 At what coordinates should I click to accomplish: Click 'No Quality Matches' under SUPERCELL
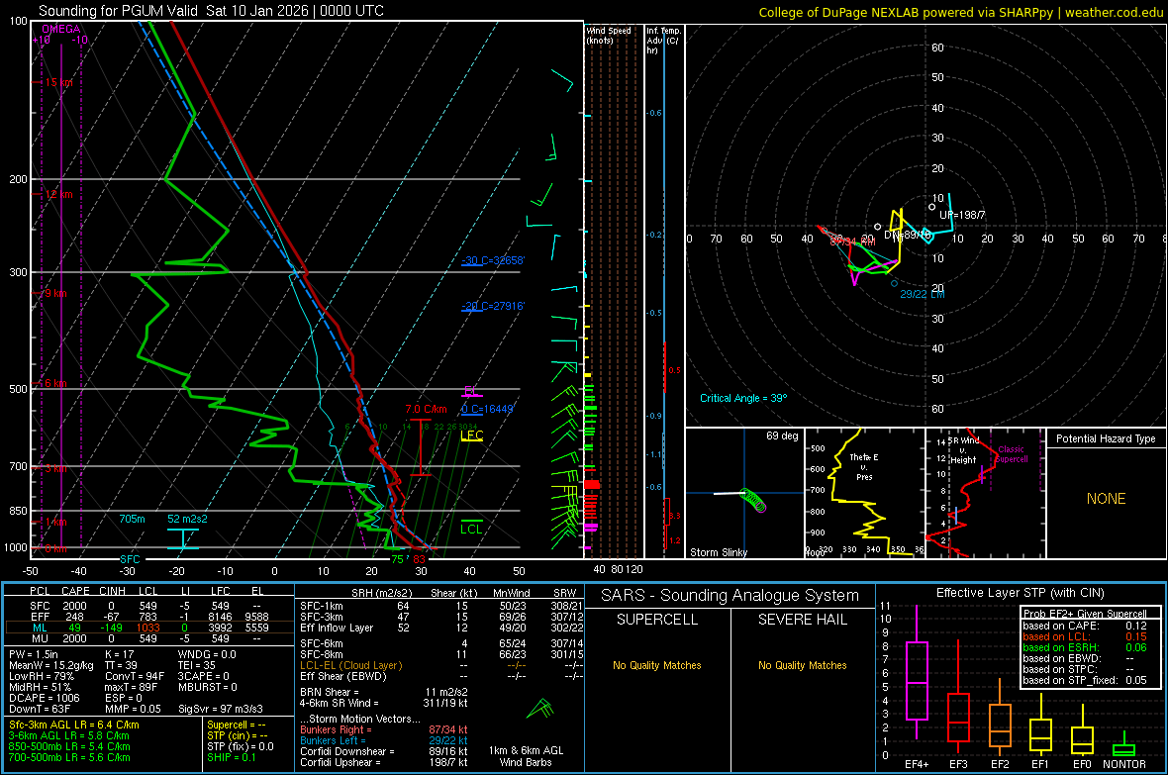point(657,665)
